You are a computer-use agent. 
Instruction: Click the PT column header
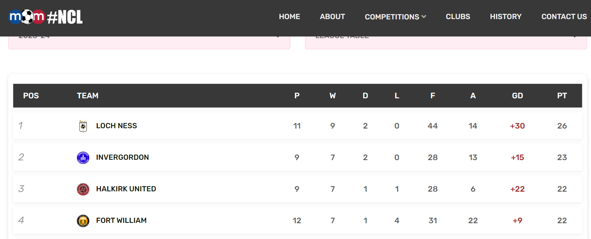click(x=562, y=96)
